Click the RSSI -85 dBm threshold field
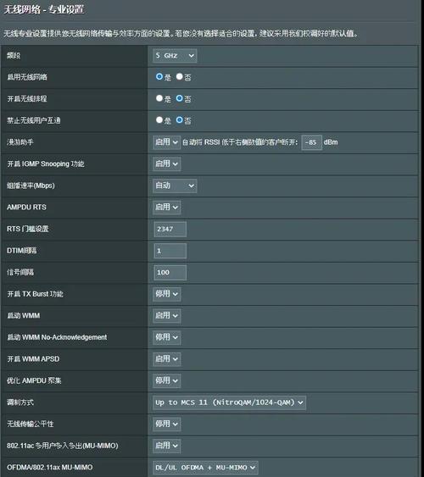 pos(311,142)
